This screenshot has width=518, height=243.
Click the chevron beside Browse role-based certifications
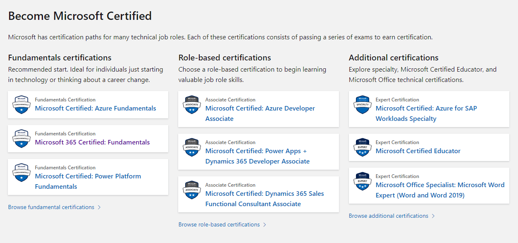(265, 225)
